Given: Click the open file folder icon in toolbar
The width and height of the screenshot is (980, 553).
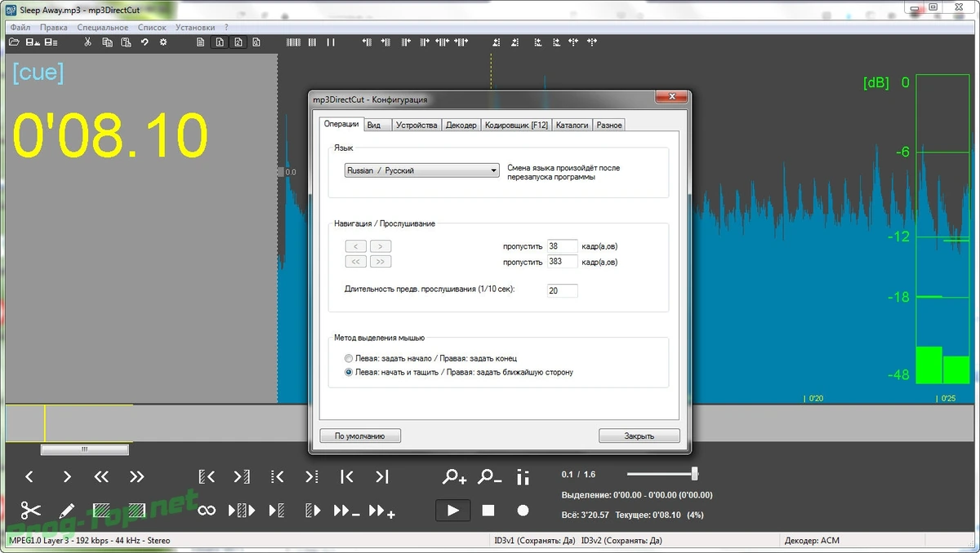Looking at the screenshot, I should 13,42.
